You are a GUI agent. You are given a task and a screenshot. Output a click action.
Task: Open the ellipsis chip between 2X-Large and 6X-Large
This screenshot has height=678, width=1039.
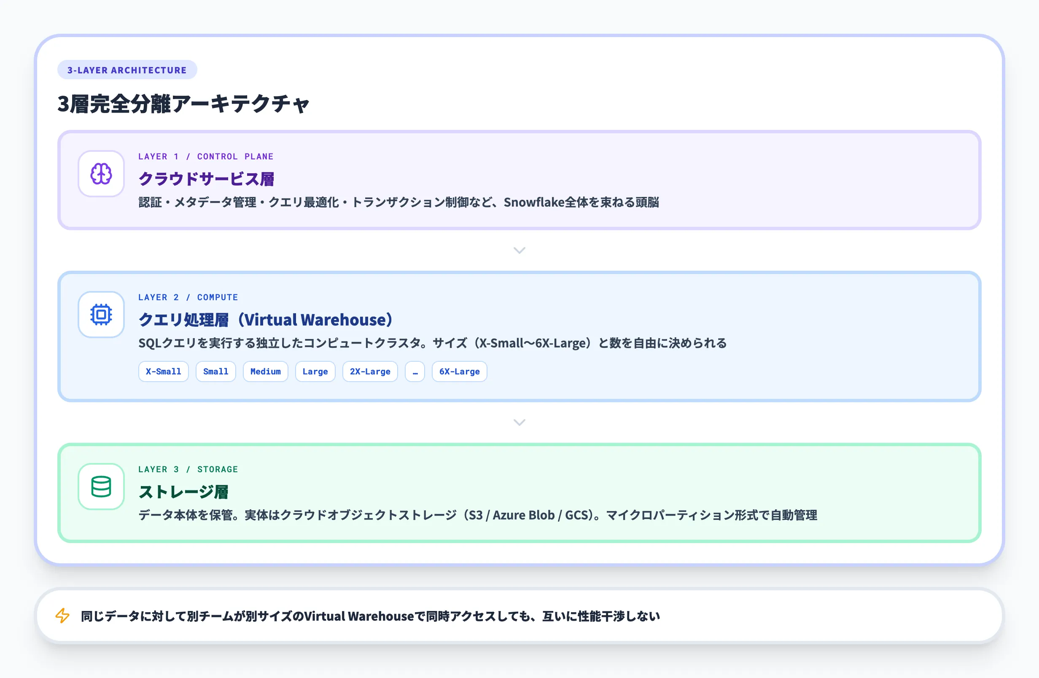pos(415,371)
